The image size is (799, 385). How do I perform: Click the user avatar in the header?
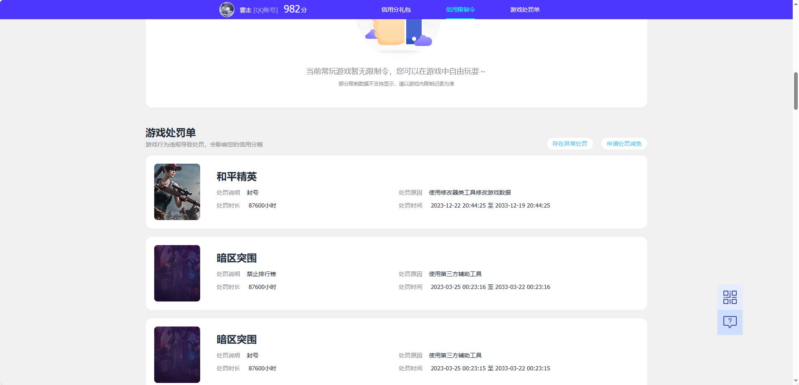[x=227, y=9]
